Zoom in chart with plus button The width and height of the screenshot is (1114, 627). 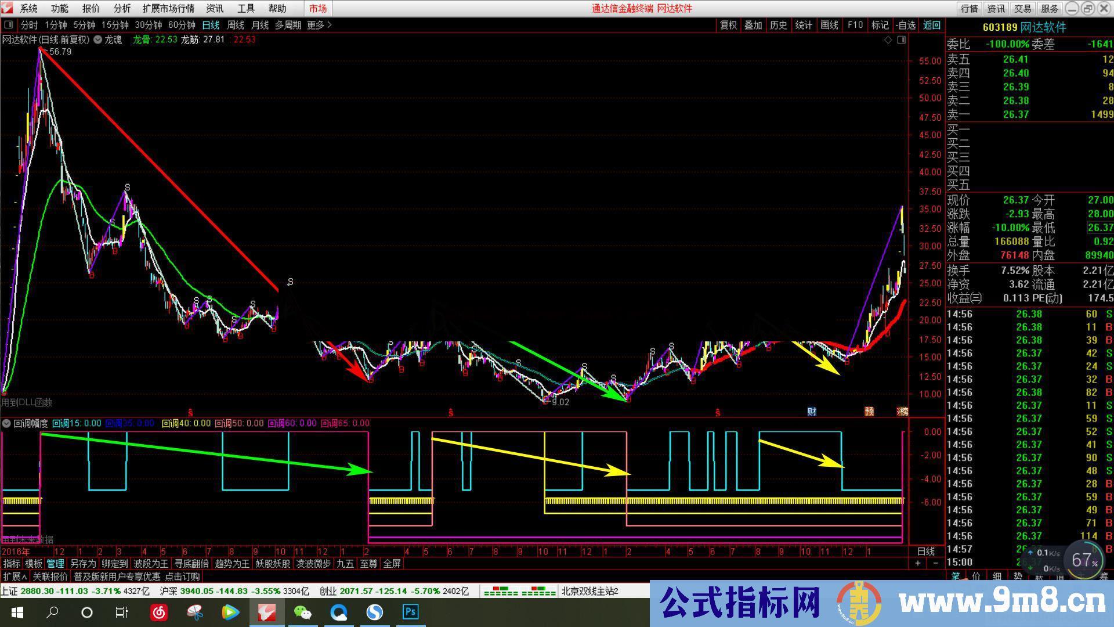(x=918, y=563)
